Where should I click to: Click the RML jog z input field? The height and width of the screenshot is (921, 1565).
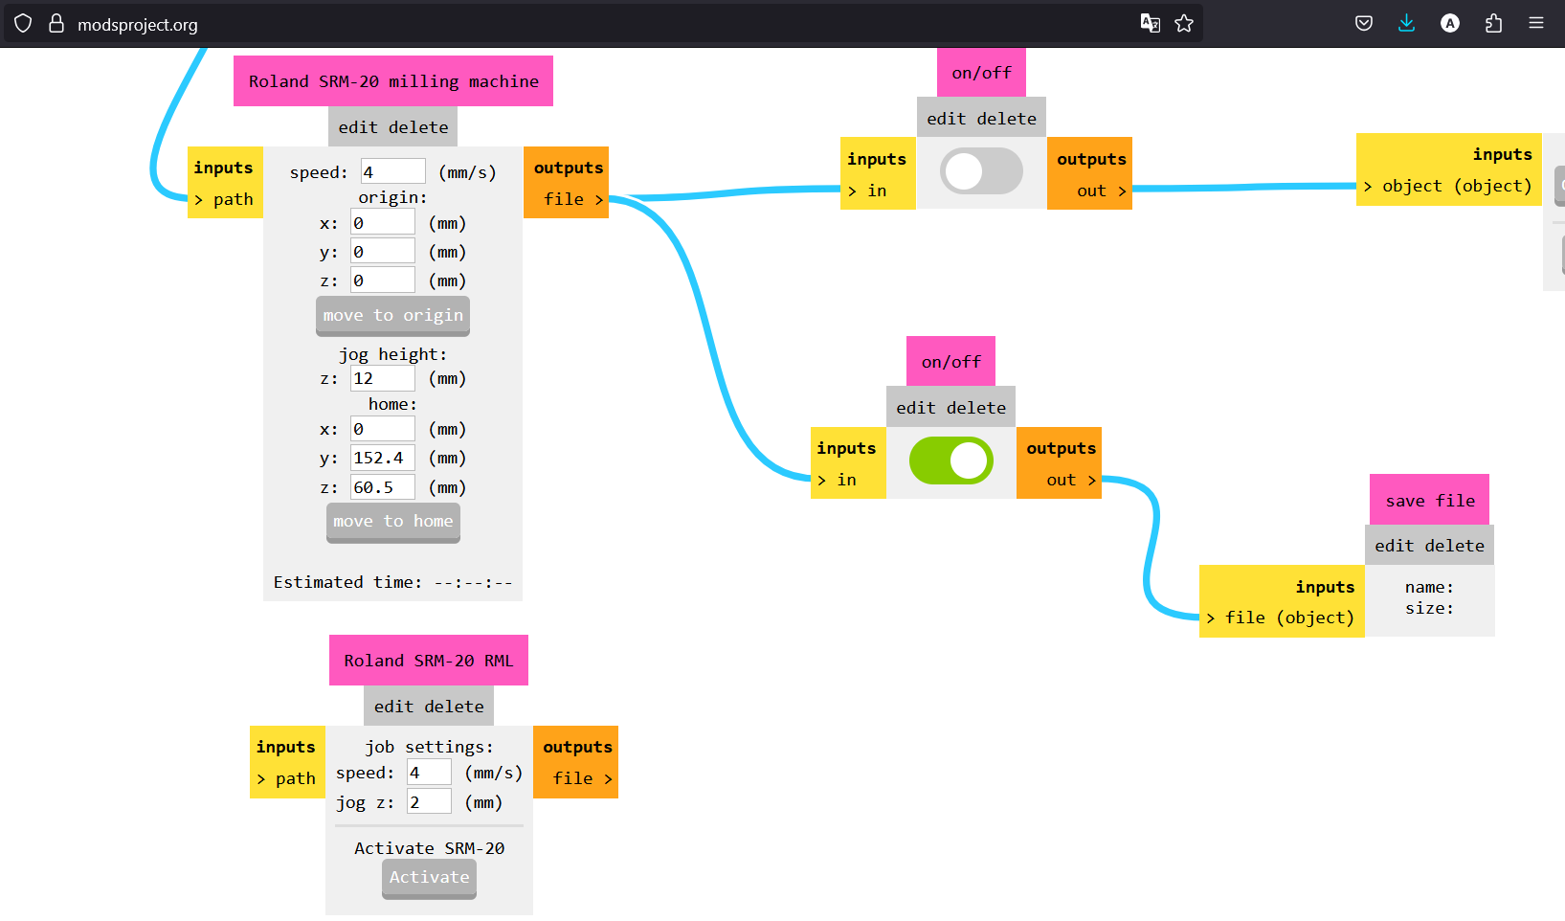point(429,802)
